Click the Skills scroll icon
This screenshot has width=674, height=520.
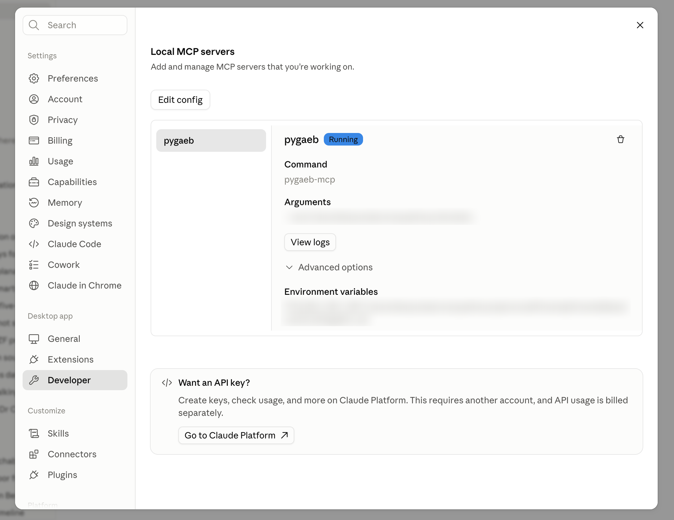[x=34, y=433]
